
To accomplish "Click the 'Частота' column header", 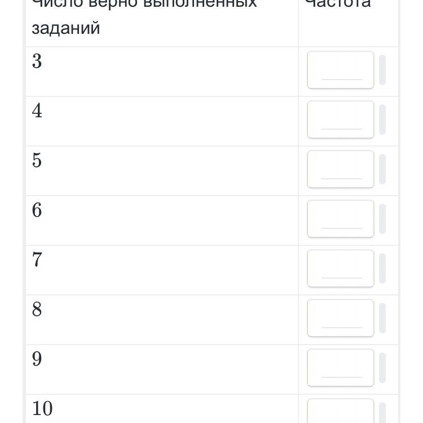I will pos(338,5).
